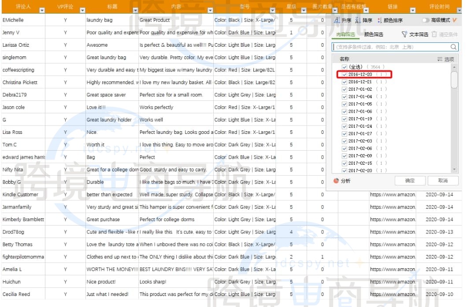This screenshot has height=307, width=467.
Task: Select the Betty Thomas reviewer cell
Action: 23,244
